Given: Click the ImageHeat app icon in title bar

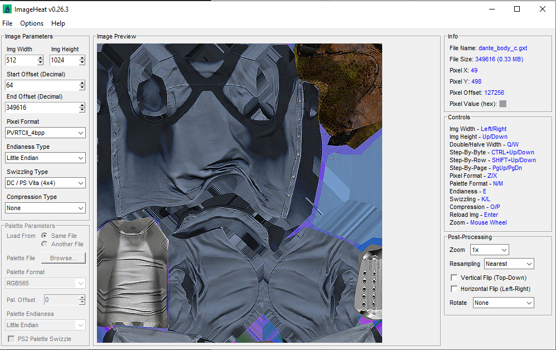Looking at the screenshot, I should [x=7, y=9].
